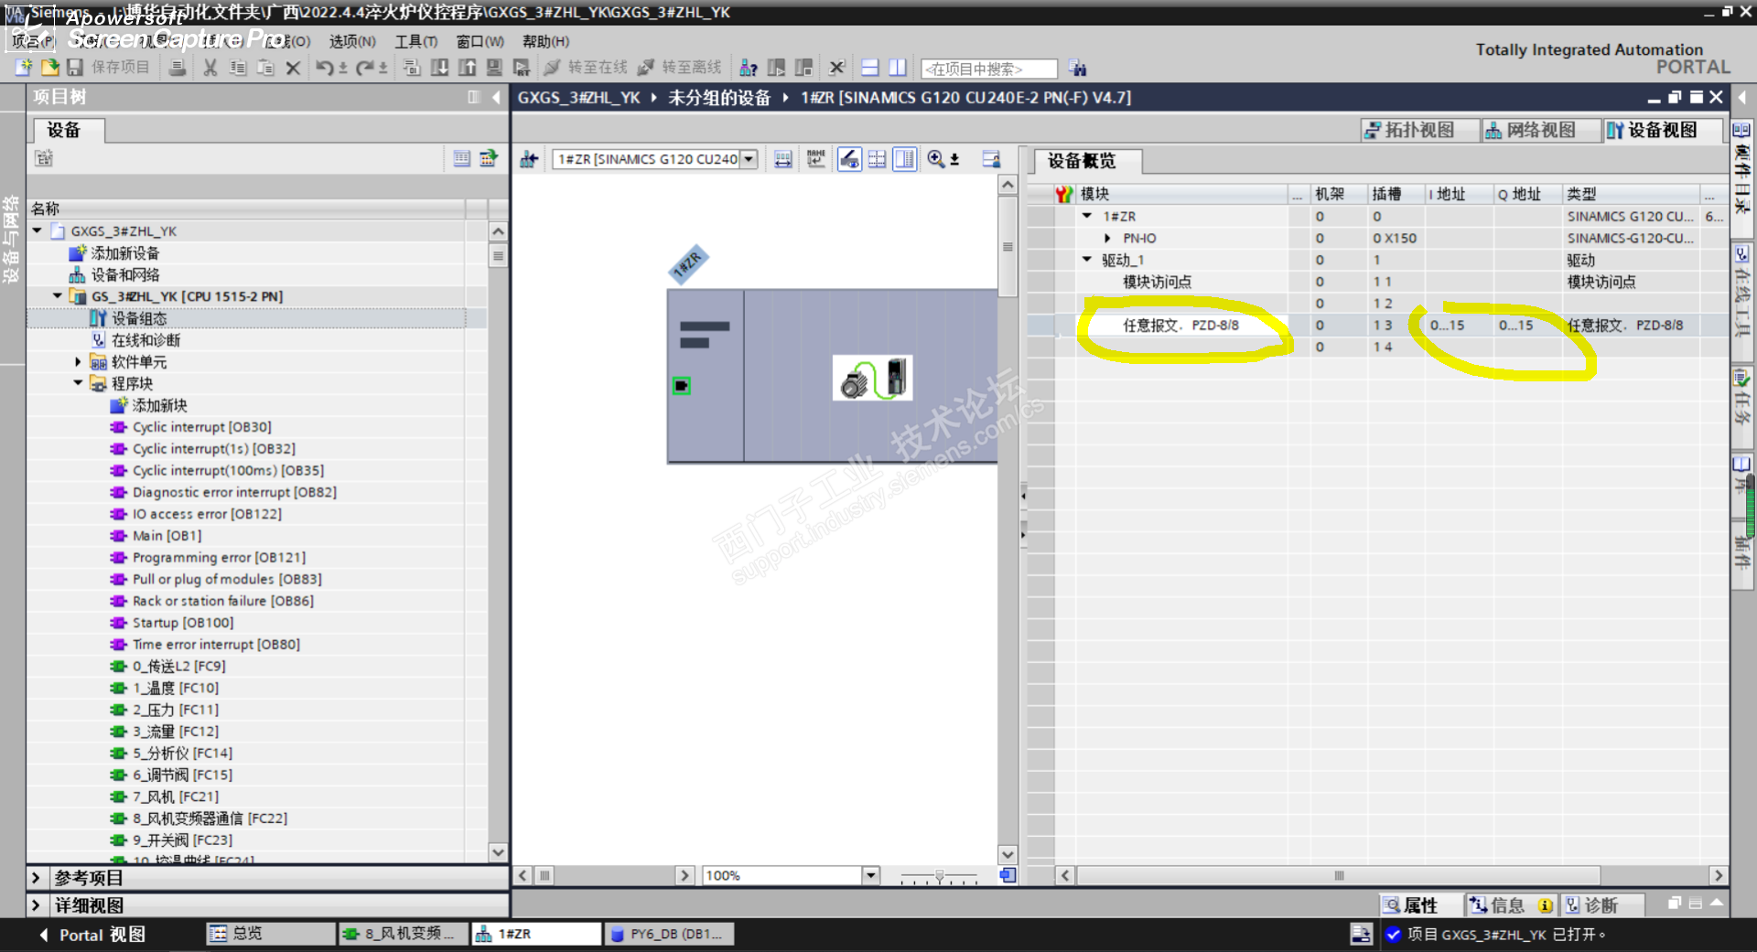The image size is (1757, 952).
Task: Collapse the 驱动_1 row in device overview
Action: point(1087,260)
